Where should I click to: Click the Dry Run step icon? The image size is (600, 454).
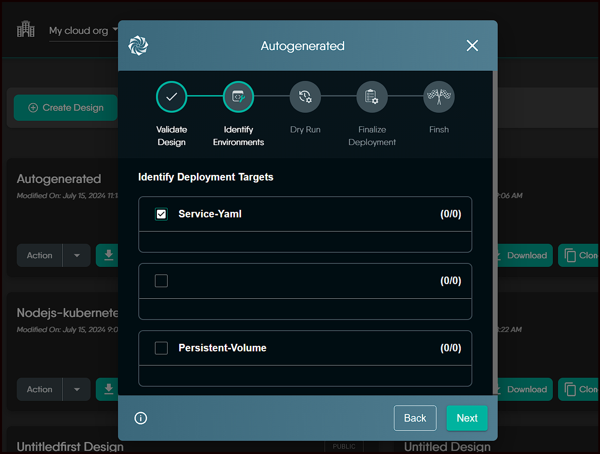click(x=305, y=97)
